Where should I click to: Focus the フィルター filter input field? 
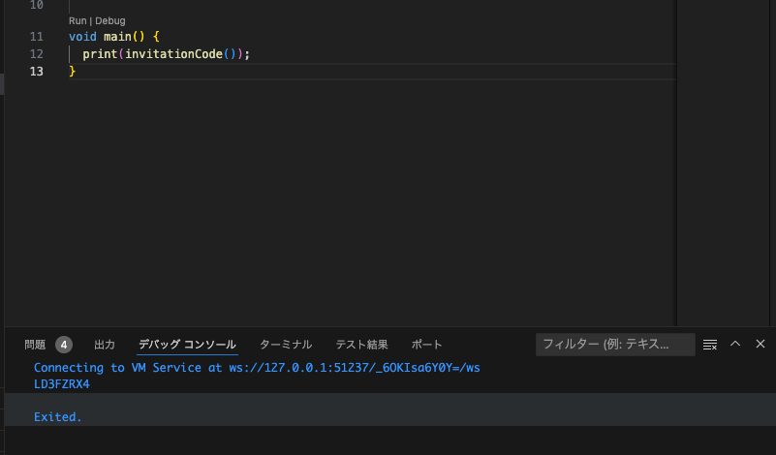[x=615, y=345]
